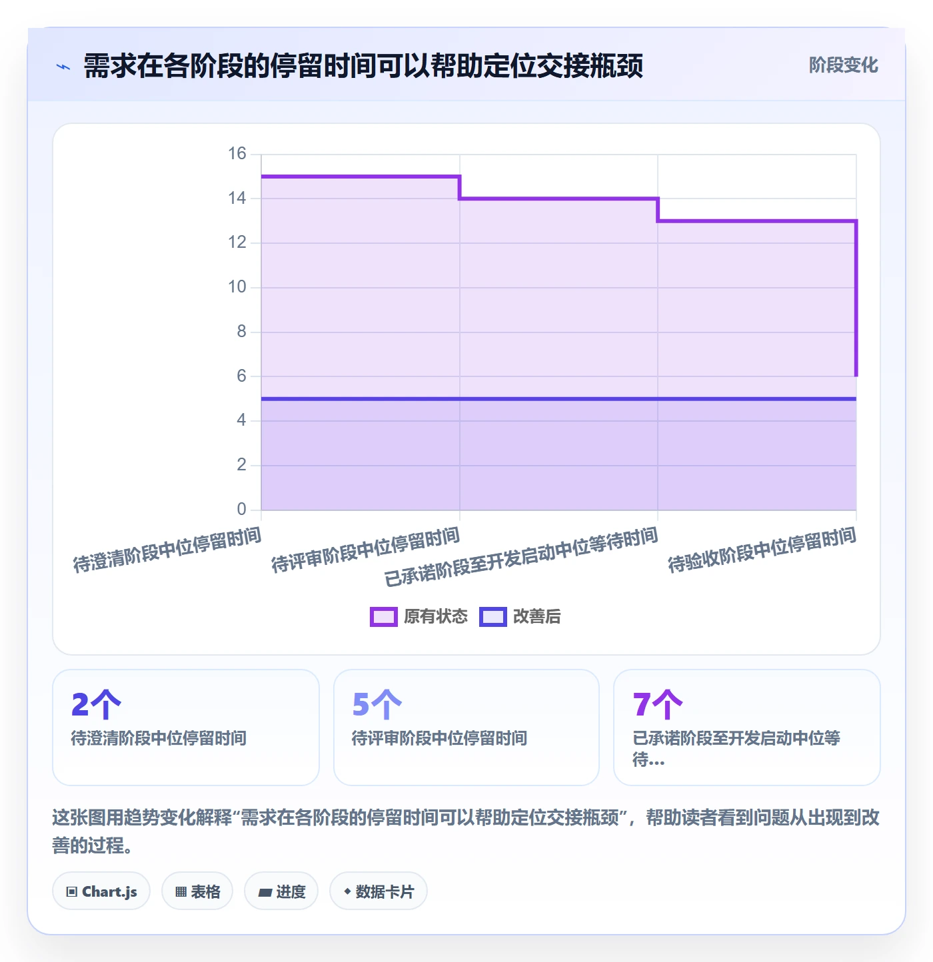Open the 5个 待评审阶段中位停留时间 card
This screenshot has width=933, height=962.
467,727
